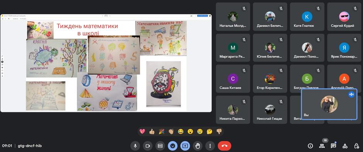Click the present screen button
This screenshot has width=363, height=152.
tap(185, 146)
